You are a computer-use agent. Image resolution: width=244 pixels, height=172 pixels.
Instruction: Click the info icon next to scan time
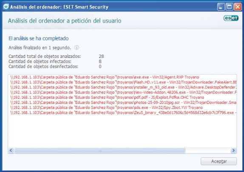click(x=77, y=48)
